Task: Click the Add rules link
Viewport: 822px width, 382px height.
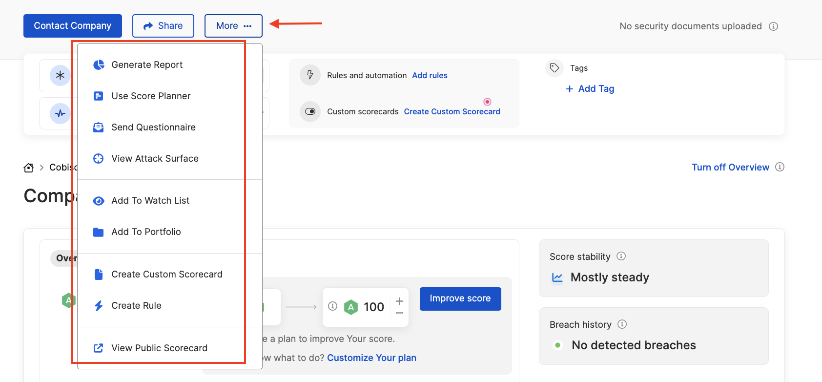Action: coord(430,76)
